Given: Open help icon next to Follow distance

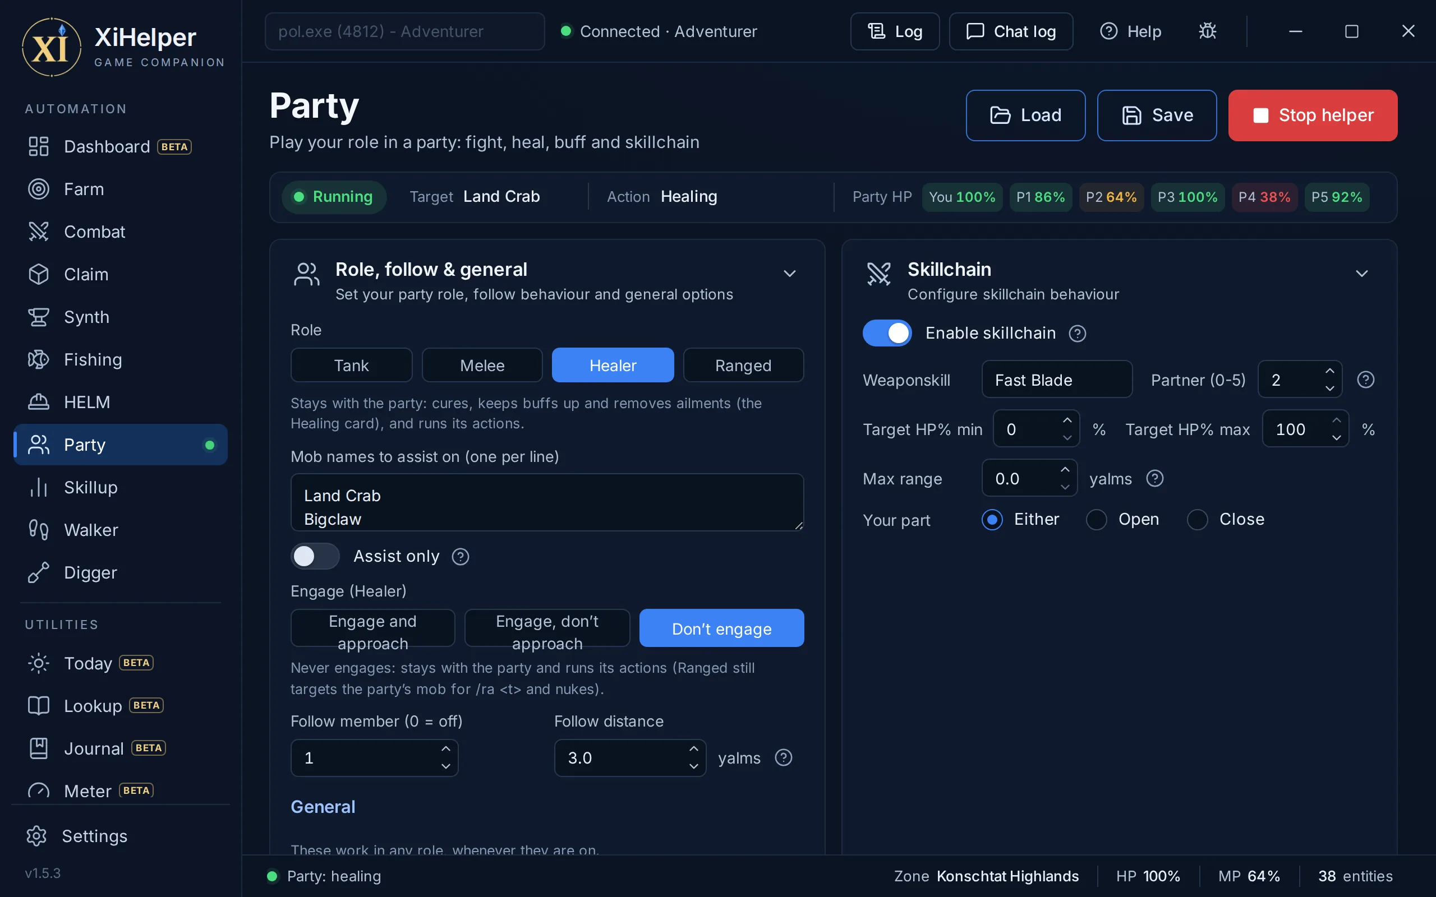Looking at the screenshot, I should 783,757.
